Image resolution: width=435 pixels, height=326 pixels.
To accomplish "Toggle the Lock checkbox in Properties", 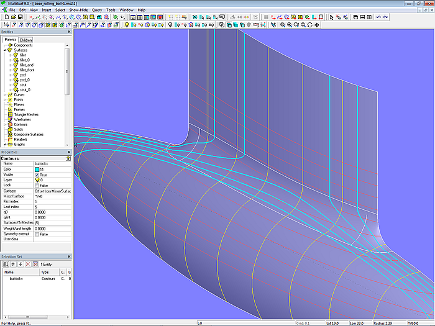I will [x=37, y=185].
